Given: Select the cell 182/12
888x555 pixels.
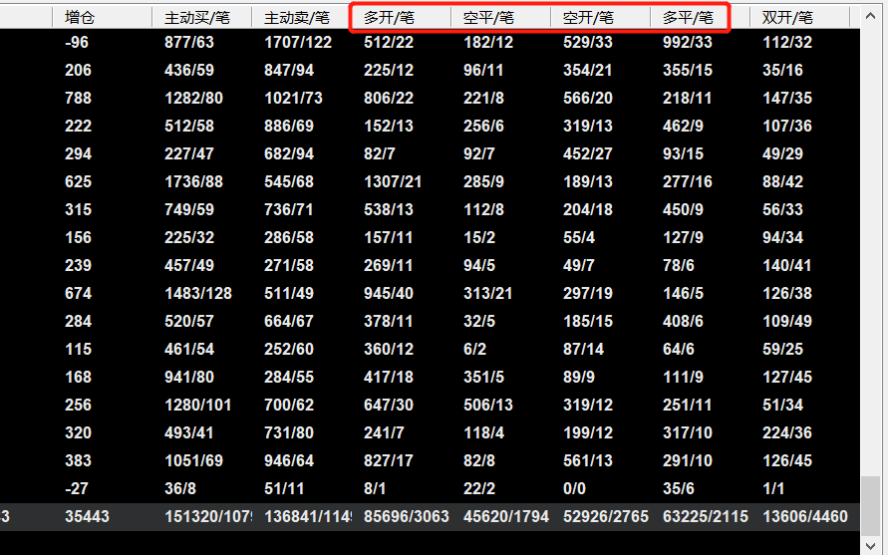Looking at the screenshot, I should (488, 42).
